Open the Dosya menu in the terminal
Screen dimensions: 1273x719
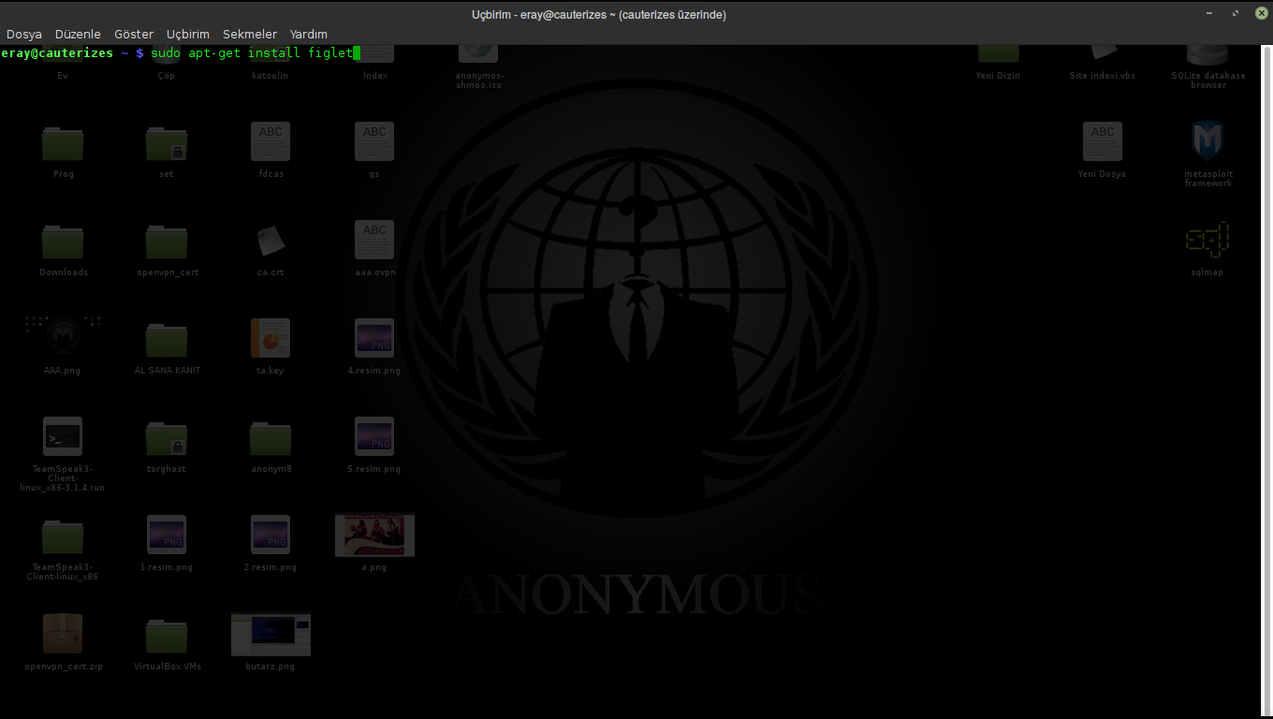tap(24, 35)
